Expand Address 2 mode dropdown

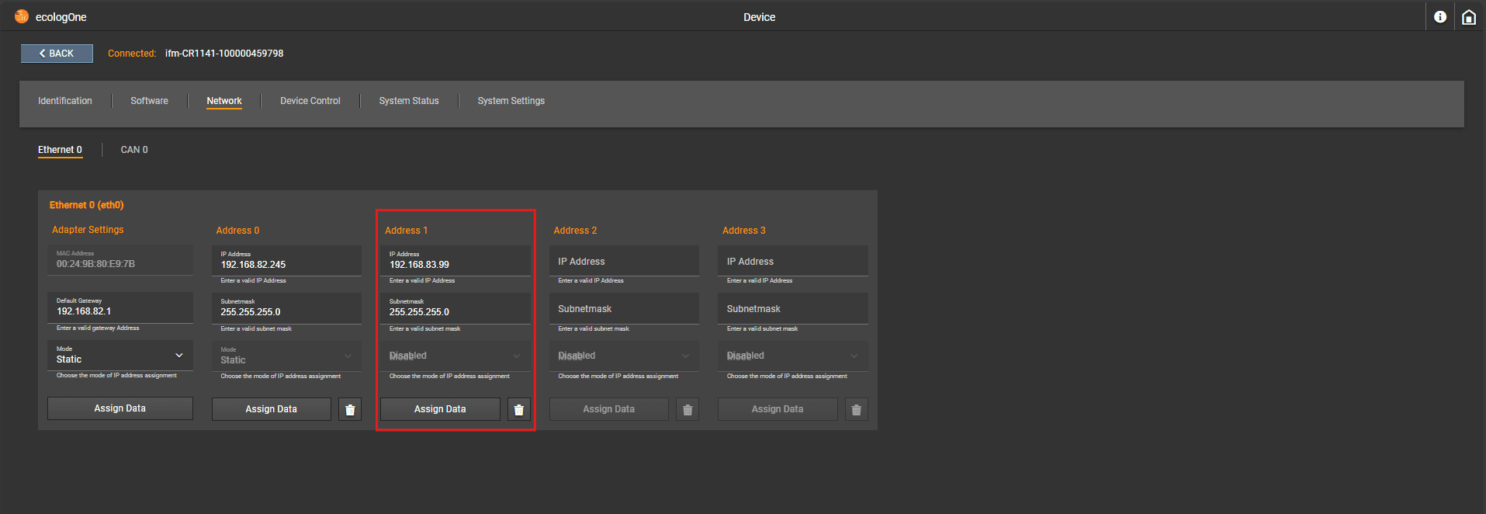click(623, 356)
